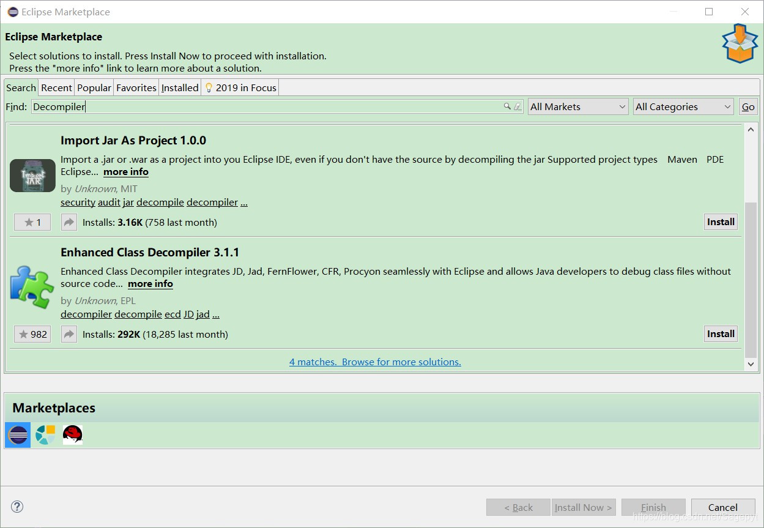The image size is (764, 528).
Task: Click the decompiler tag under Enhanced Class Decompiler
Action: tap(86, 314)
